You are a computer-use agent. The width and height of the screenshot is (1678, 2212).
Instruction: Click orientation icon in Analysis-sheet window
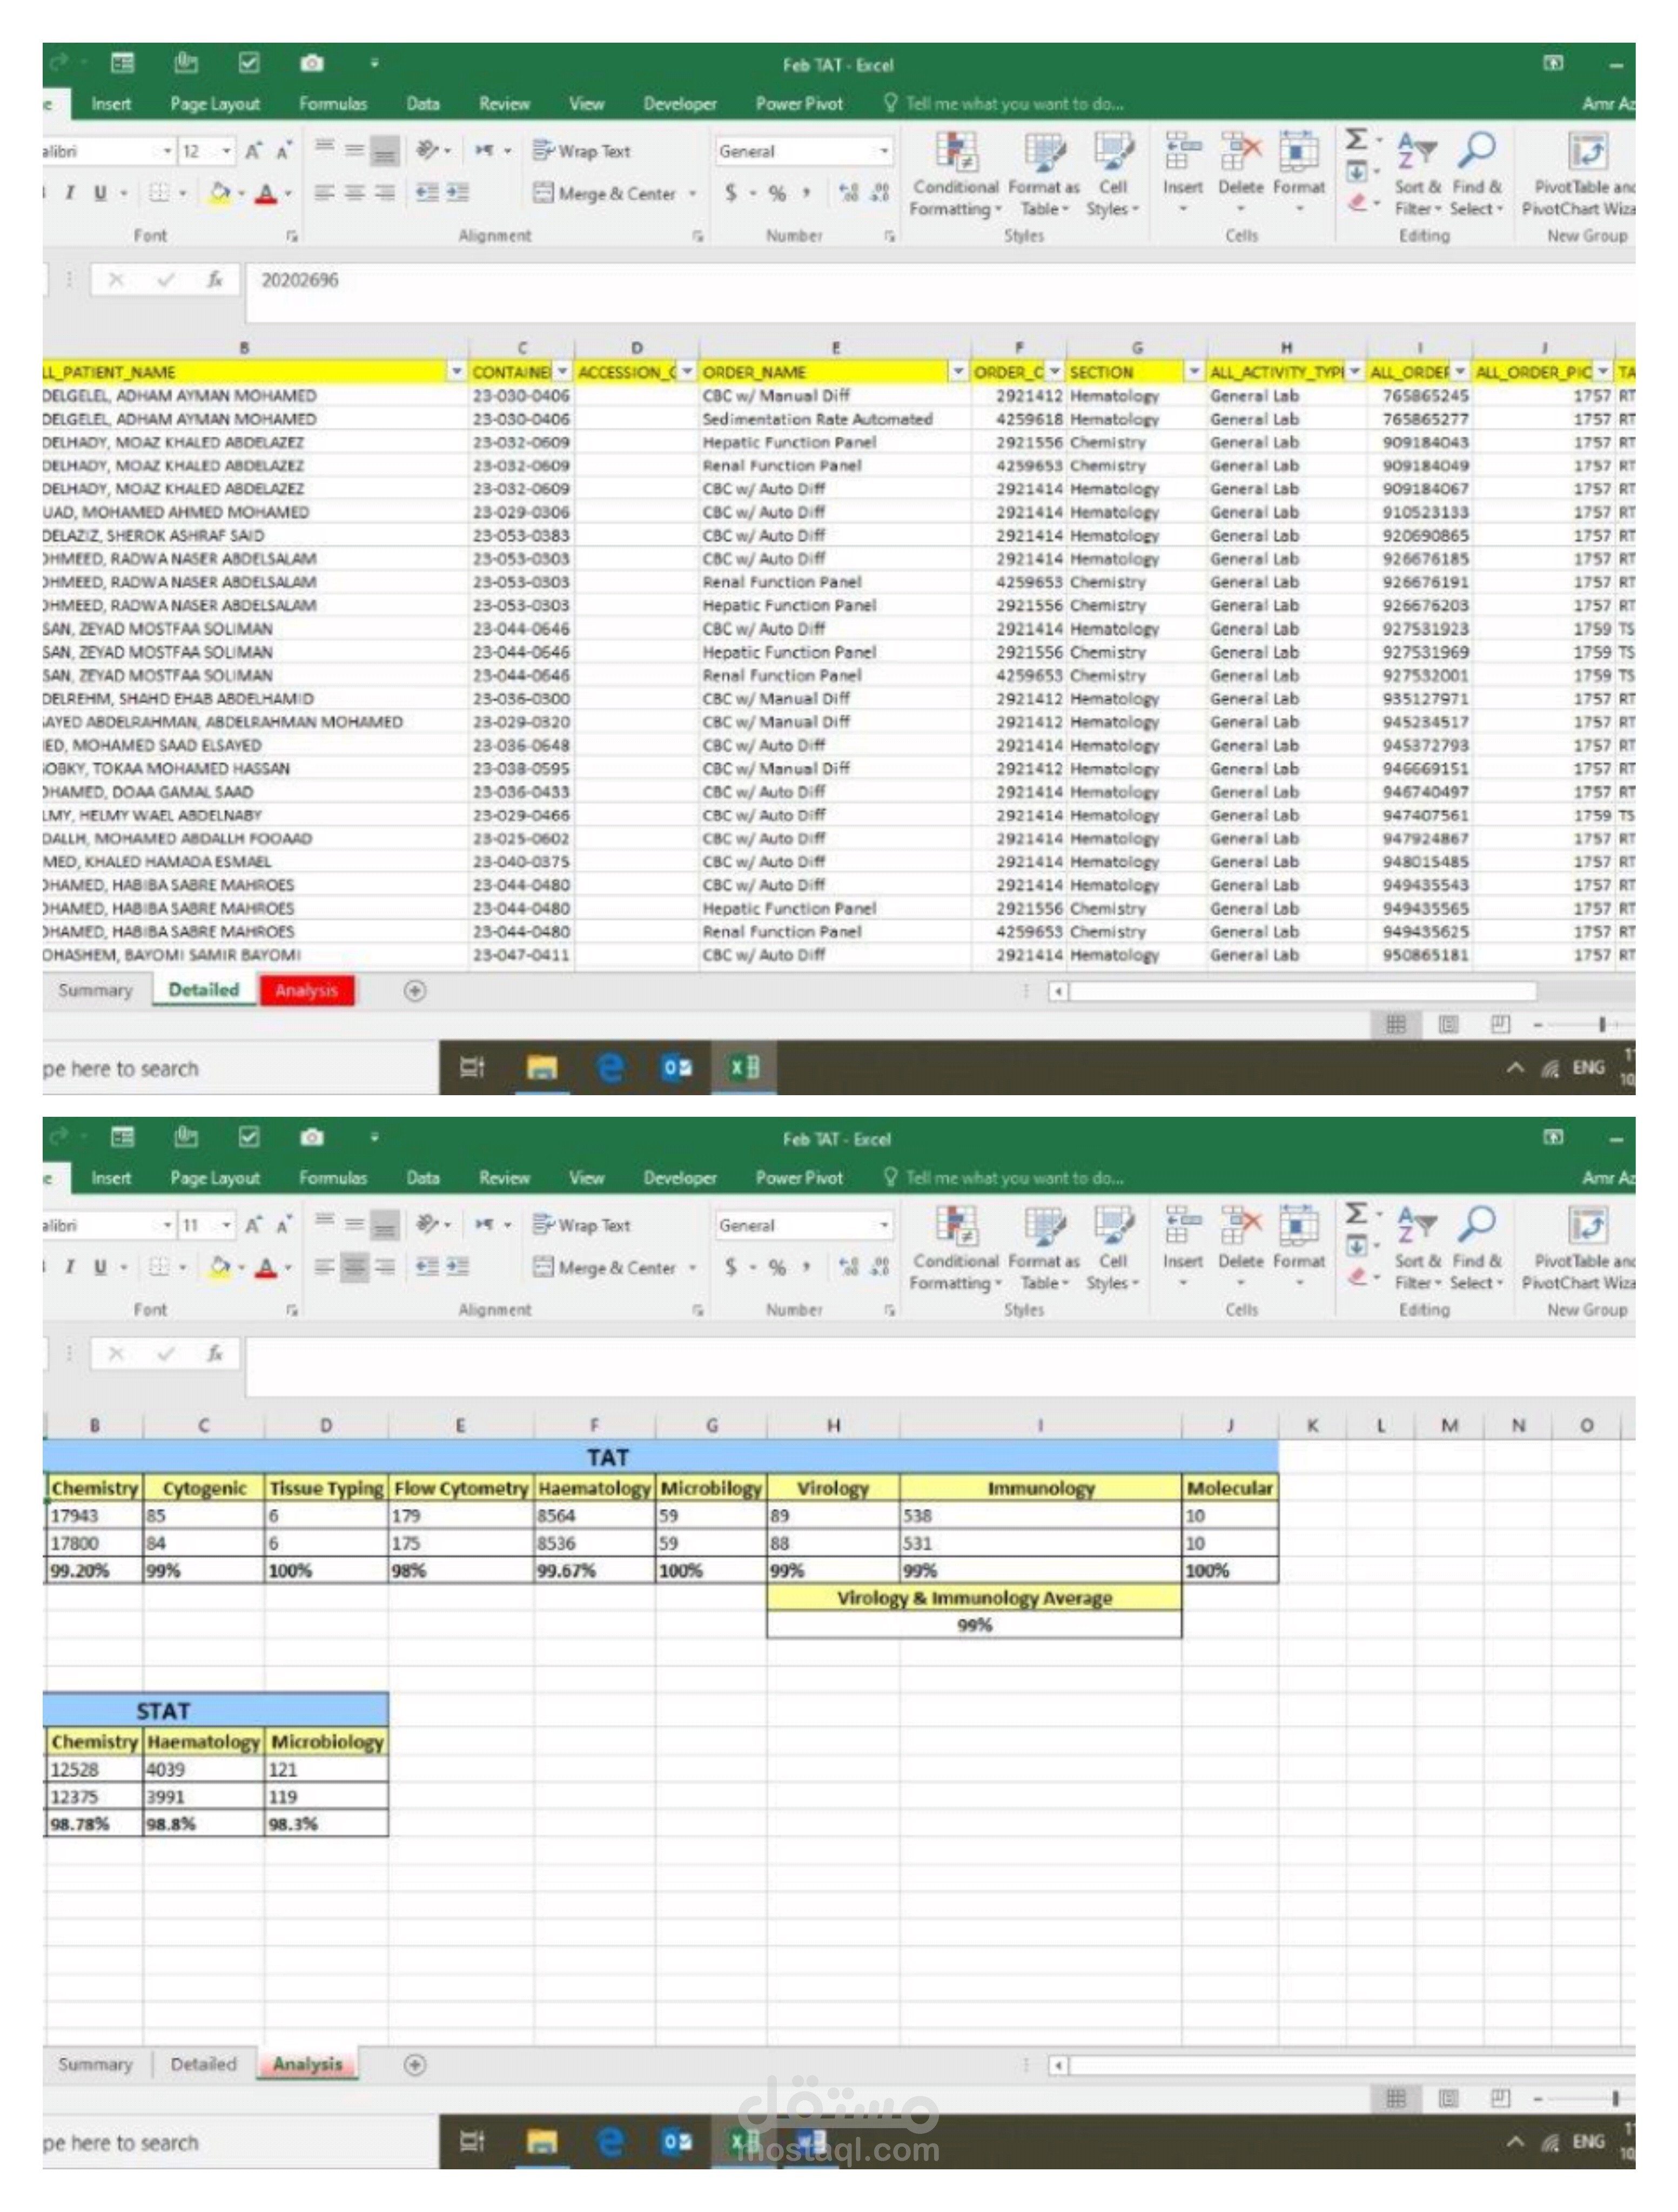point(427,1224)
